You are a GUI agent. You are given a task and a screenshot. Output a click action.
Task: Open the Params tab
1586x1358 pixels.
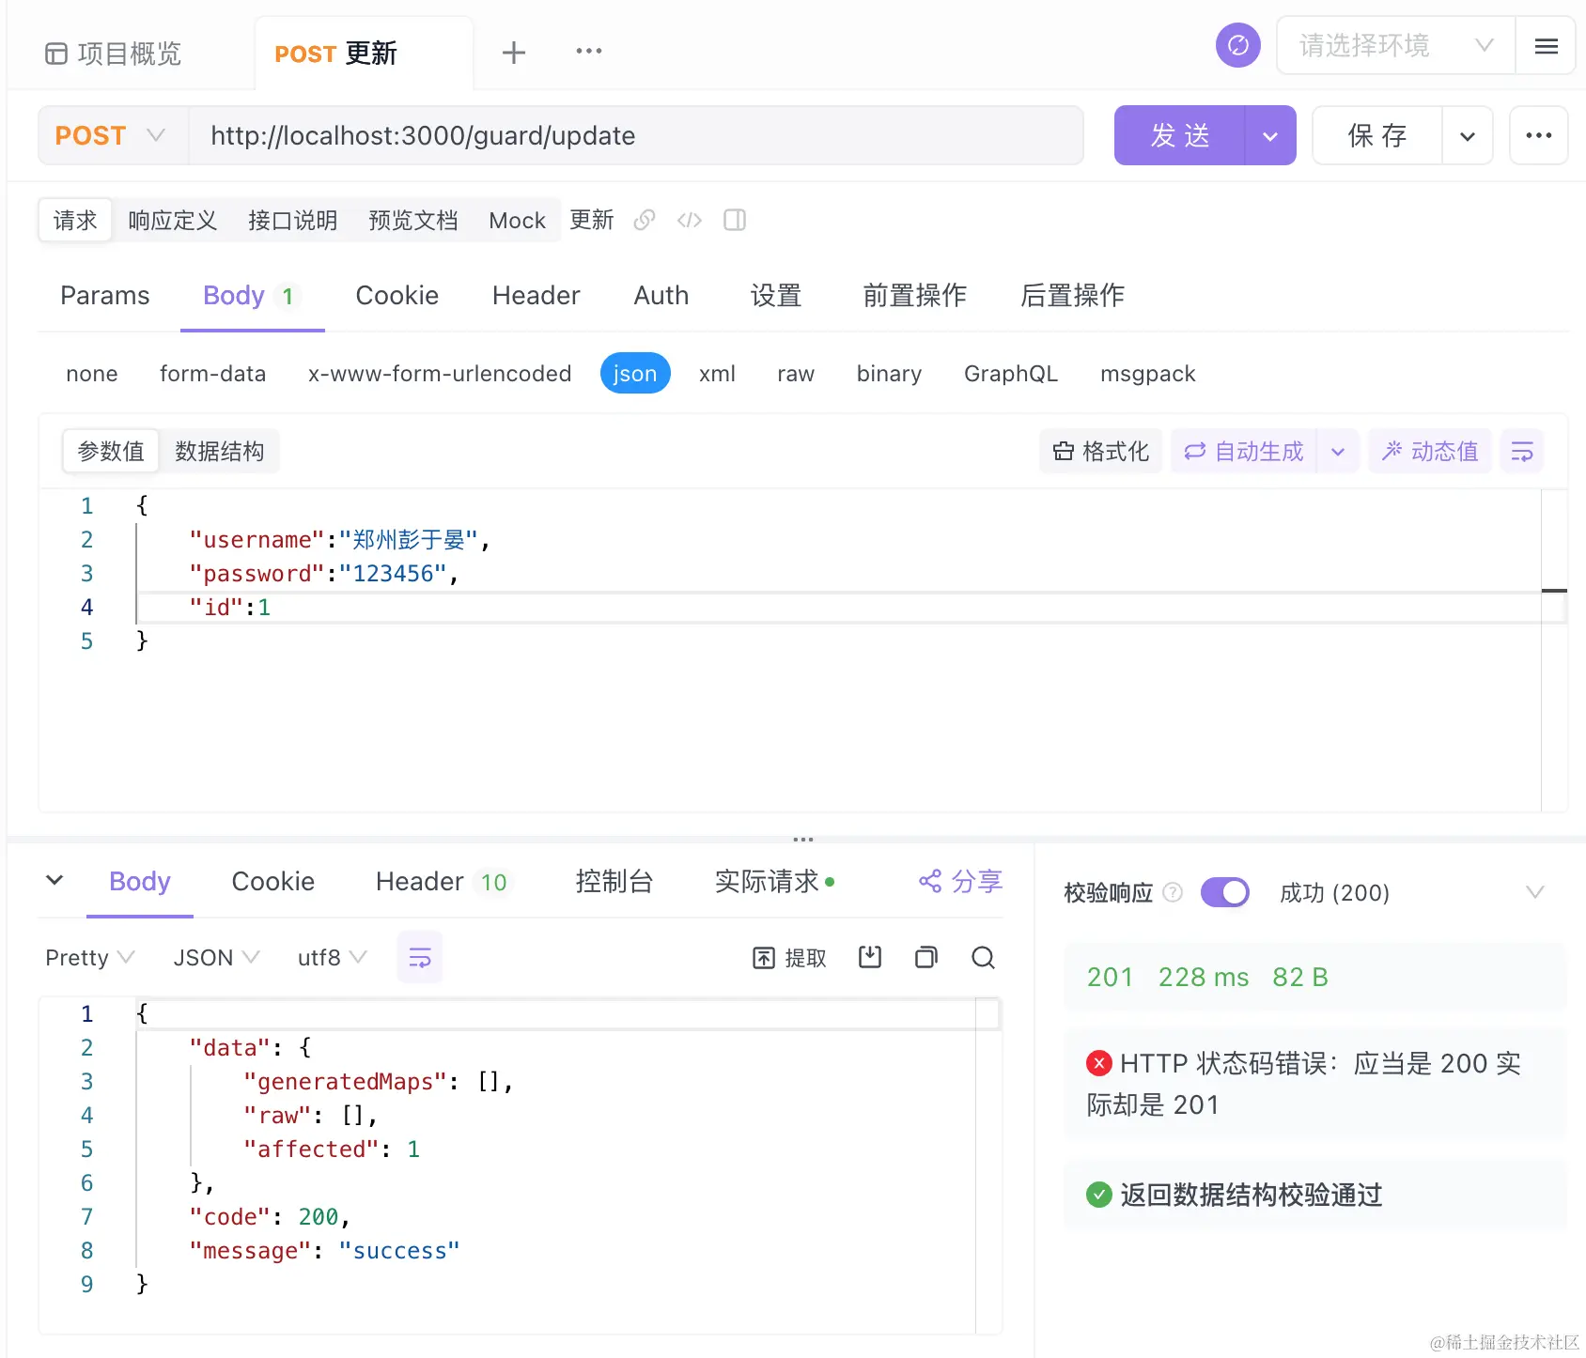click(x=105, y=296)
